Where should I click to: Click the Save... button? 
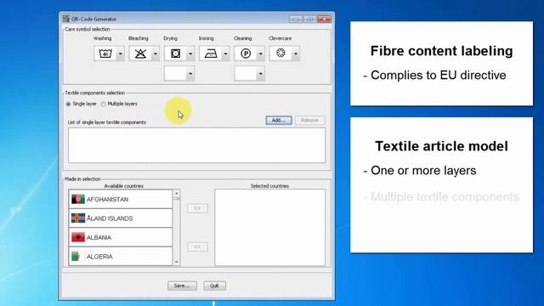click(182, 286)
